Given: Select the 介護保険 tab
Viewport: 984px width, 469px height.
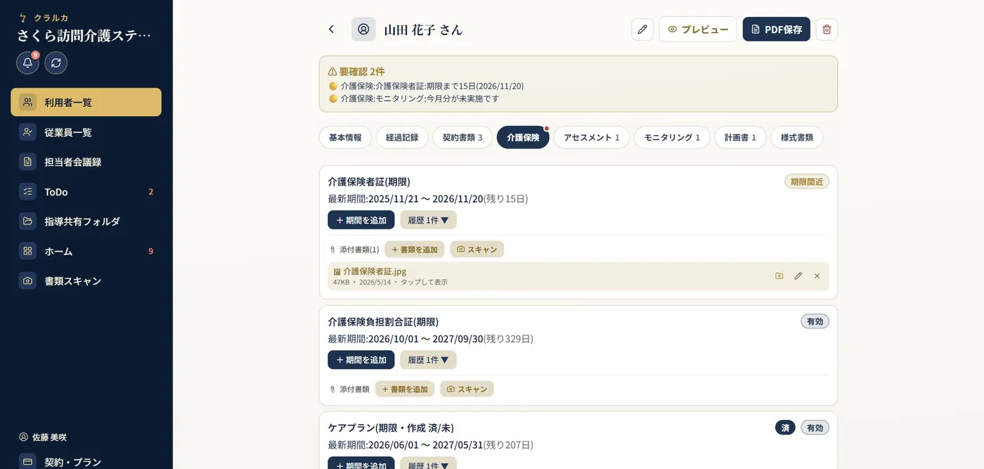Looking at the screenshot, I should tap(523, 138).
